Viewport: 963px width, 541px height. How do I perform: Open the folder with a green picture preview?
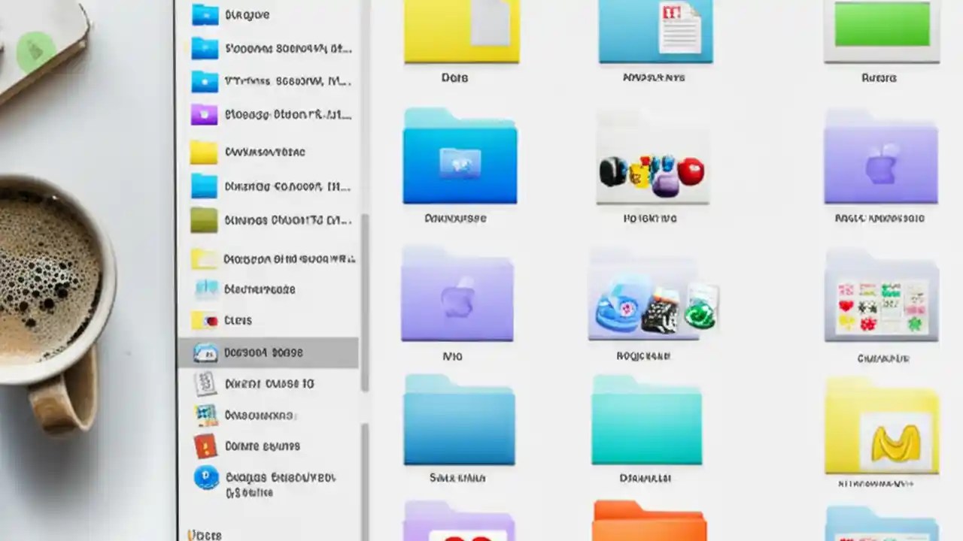(x=880, y=30)
